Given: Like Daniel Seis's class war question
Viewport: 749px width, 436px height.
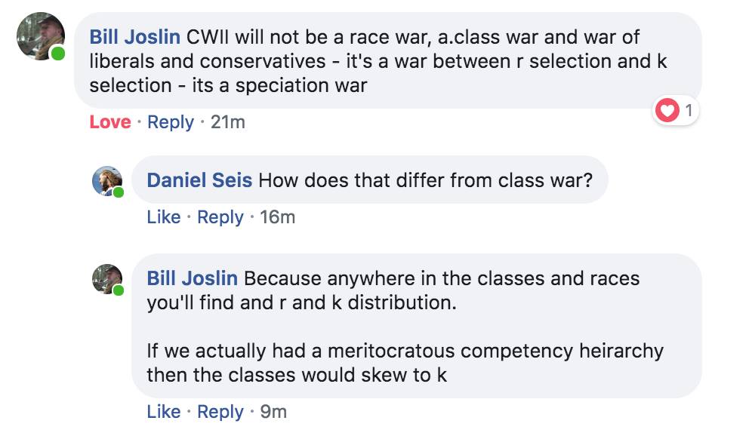Looking at the screenshot, I should tap(163, 217).
